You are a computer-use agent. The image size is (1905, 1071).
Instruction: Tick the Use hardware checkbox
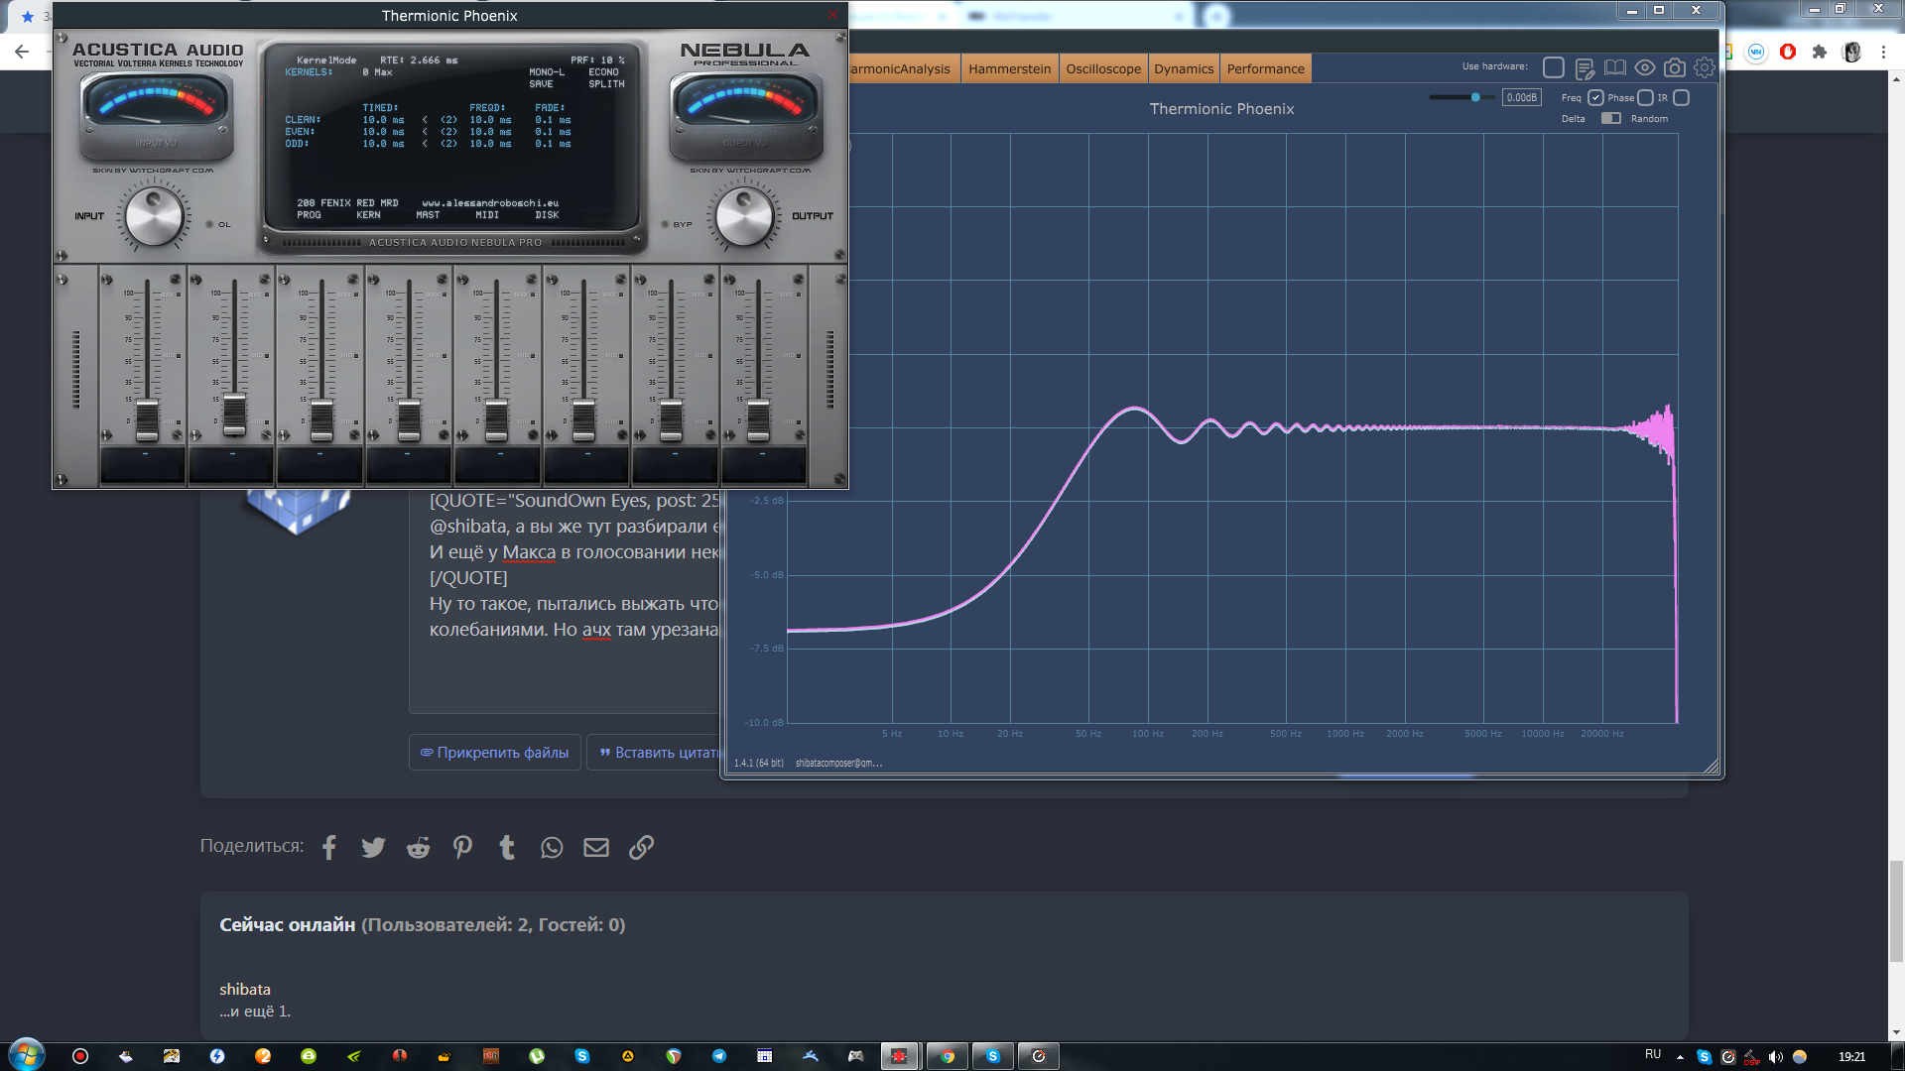point(1554,67)
